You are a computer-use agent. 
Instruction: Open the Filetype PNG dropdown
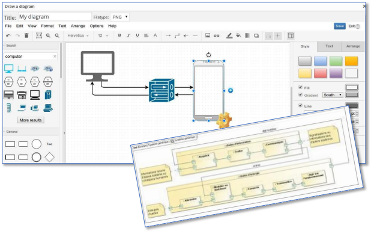tap(119, 17)
